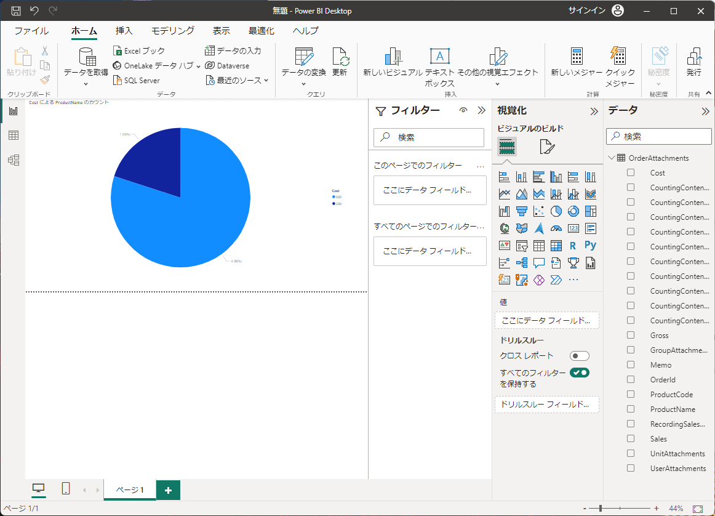715x516 pixels.
Task: Switch to table view in left sidebar
Action: pyautogui.click(x=13, y=135)
